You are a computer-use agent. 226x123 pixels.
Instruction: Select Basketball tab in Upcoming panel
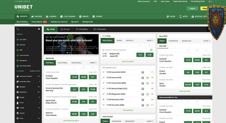[x=76, y=63]
